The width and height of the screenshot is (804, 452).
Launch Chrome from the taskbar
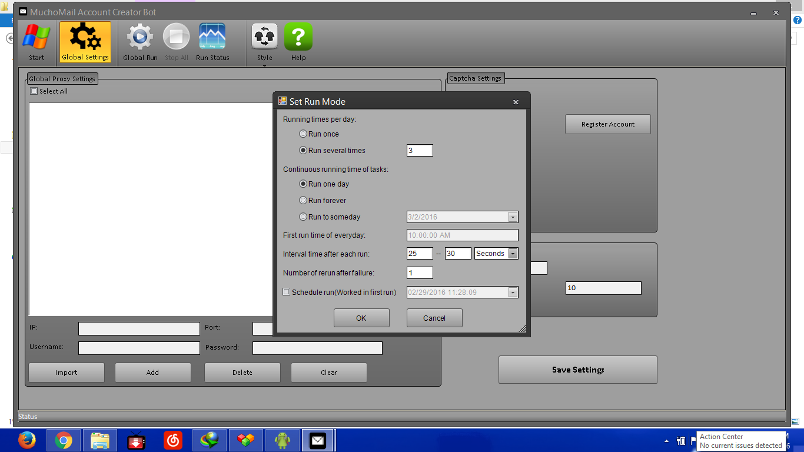pos(64,440)
